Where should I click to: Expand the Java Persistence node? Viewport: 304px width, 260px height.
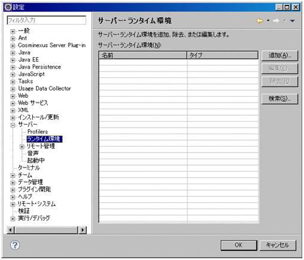tap(13, 67)
